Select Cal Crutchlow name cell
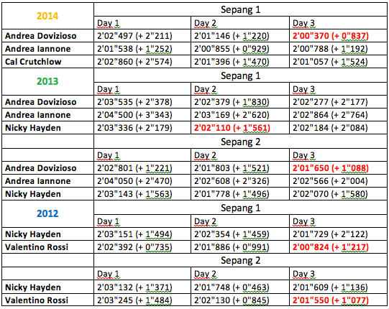The image size is (389, 309). [x=47, y=62]
